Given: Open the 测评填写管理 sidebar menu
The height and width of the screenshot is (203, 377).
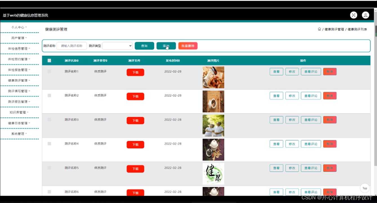Looking at the screenshot, I should 19,91.
